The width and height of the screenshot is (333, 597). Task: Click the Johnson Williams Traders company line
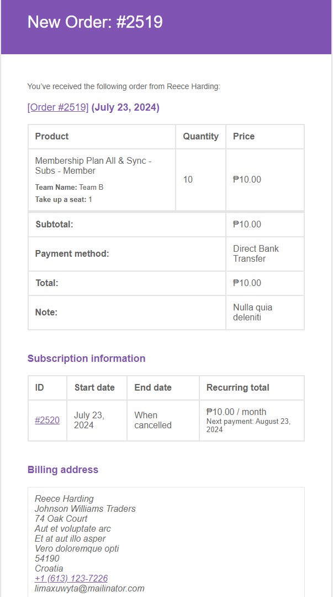point(85,508)
